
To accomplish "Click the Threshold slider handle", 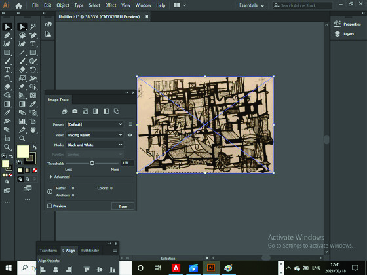I will 92,163.
